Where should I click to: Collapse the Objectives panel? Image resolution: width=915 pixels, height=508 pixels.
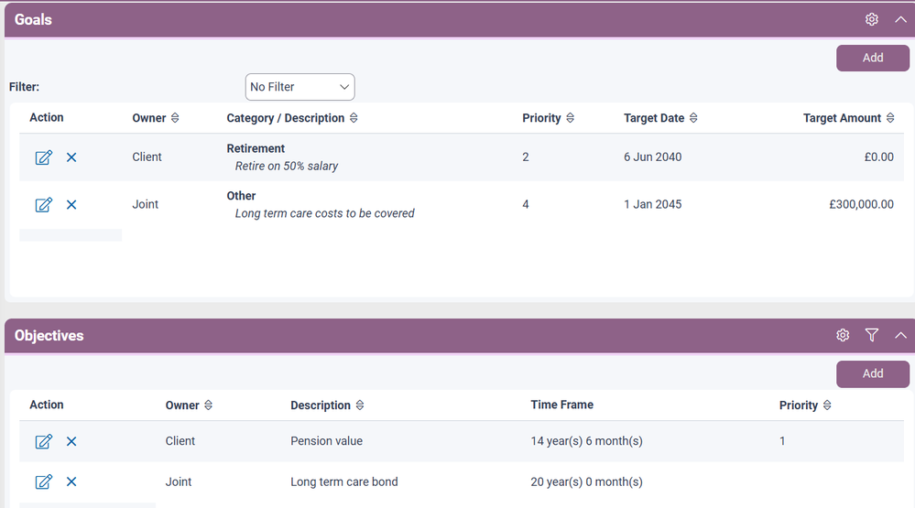pyautogui.click(x=899, y=336)
